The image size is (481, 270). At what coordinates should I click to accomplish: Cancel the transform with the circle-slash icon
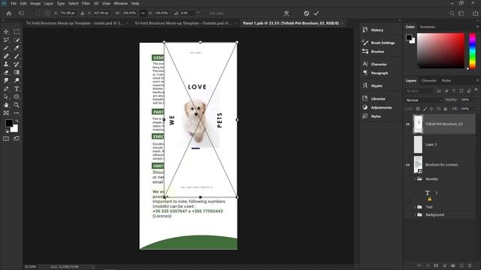306,13
